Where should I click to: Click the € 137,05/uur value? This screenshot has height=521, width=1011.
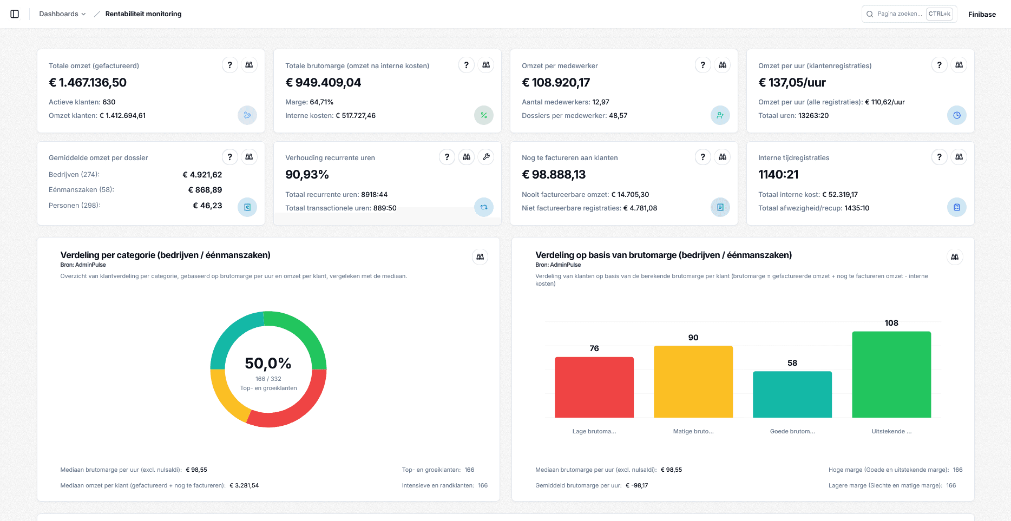coord(792,83)
